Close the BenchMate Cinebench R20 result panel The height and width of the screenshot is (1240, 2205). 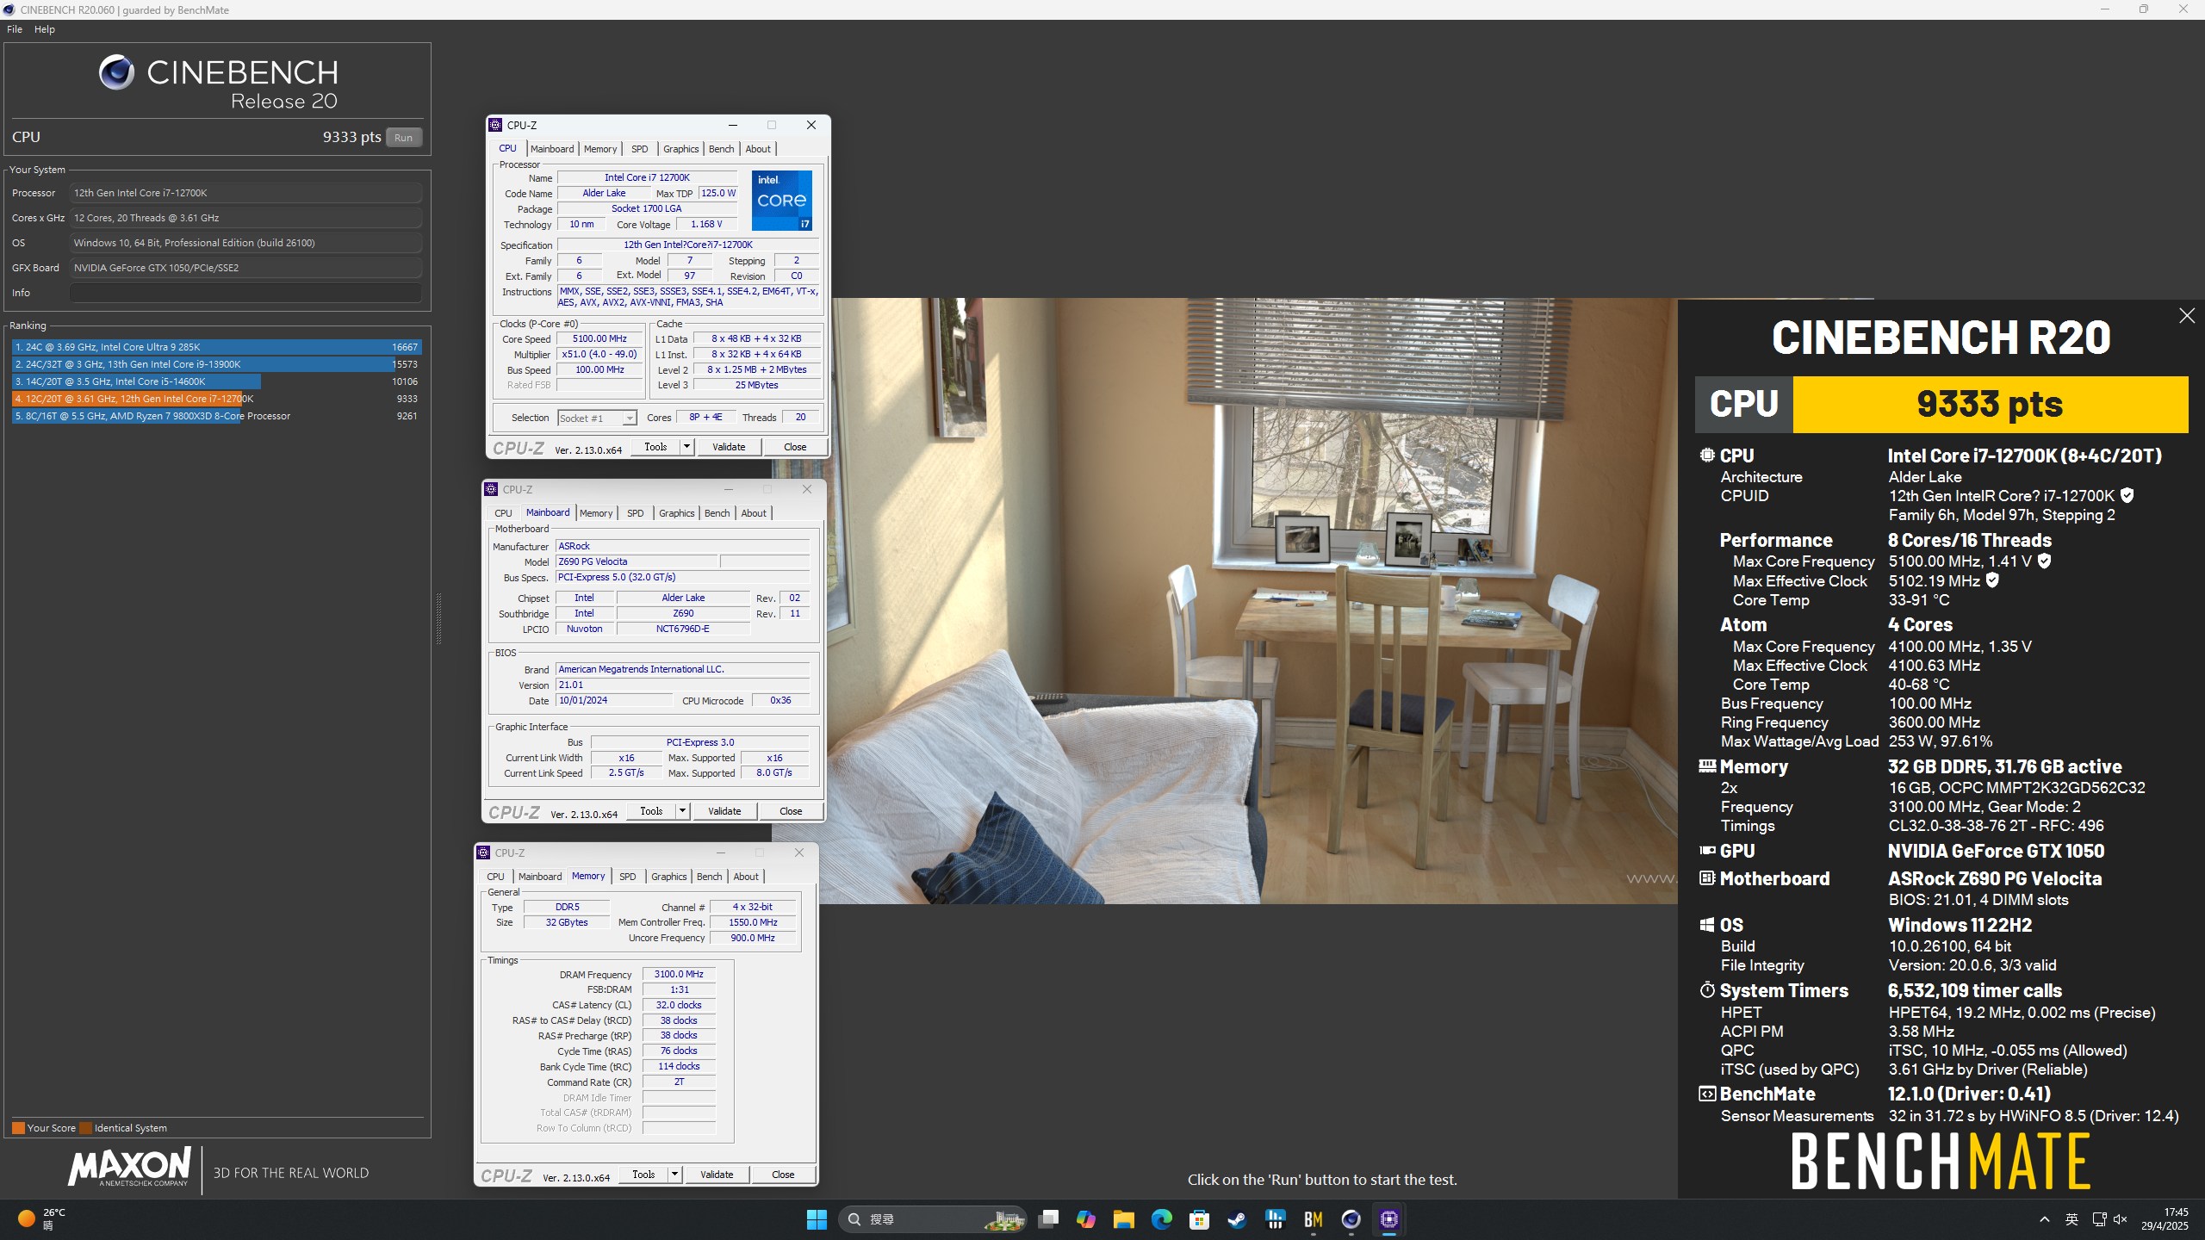click(x=2186, y=316)
